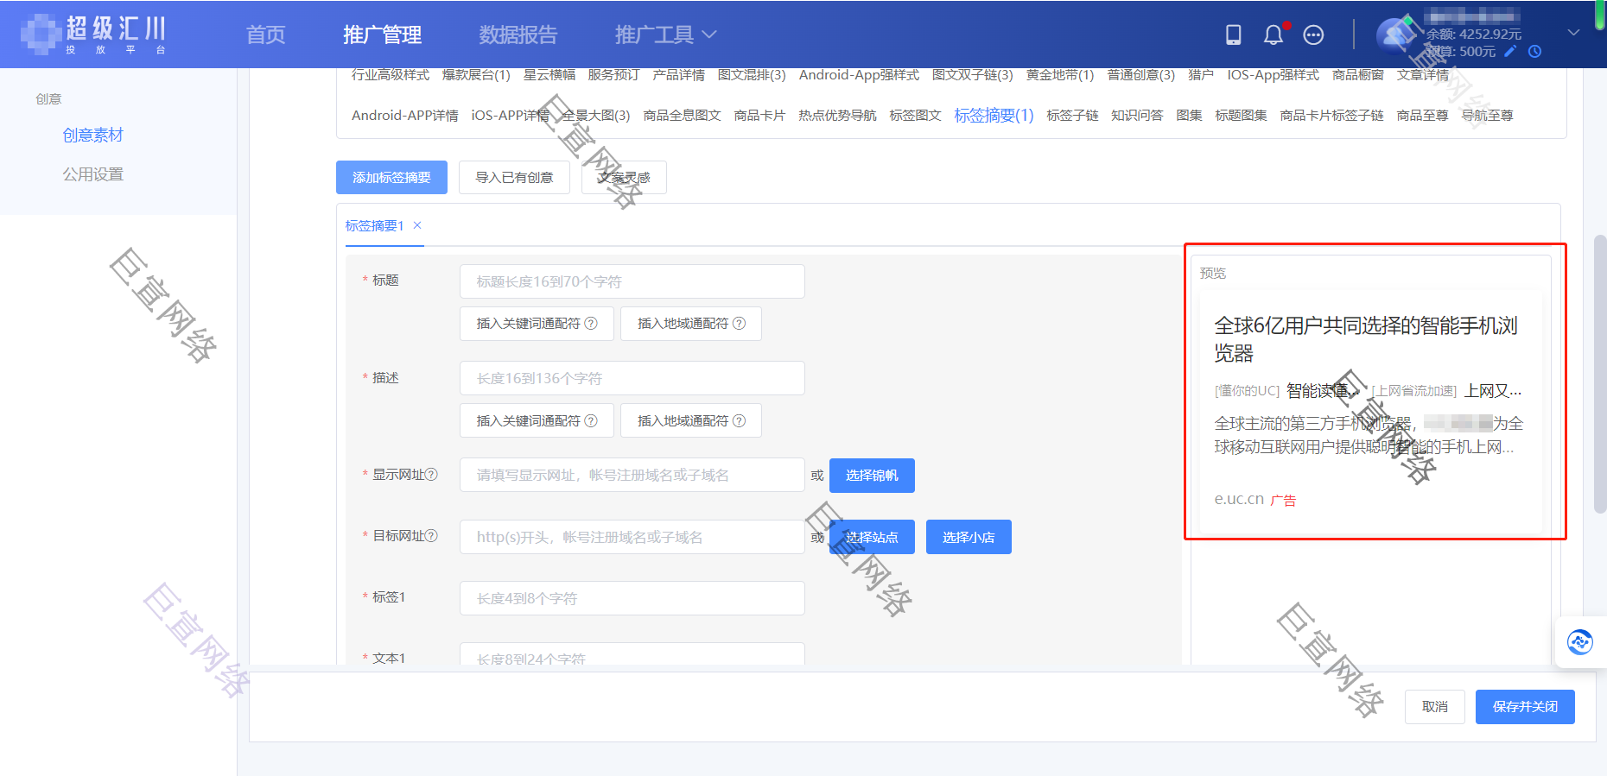Click the page vertical scrollbar
Viewport: 1607px width, 776px height.
[x=1600, y=373]
